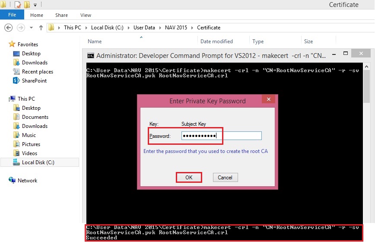Click the Back navigation arrow
The image size is (375, 242).
point(8,28)
